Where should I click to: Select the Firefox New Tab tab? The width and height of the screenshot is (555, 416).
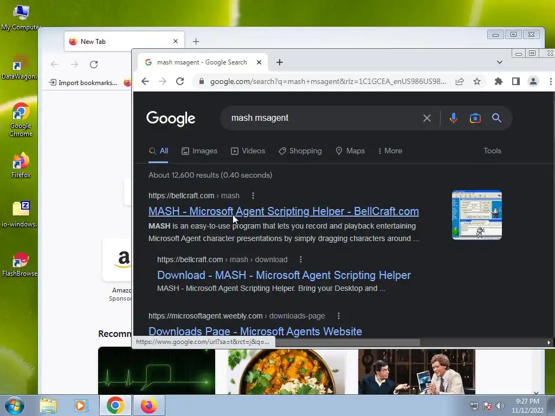coord(124,41)
